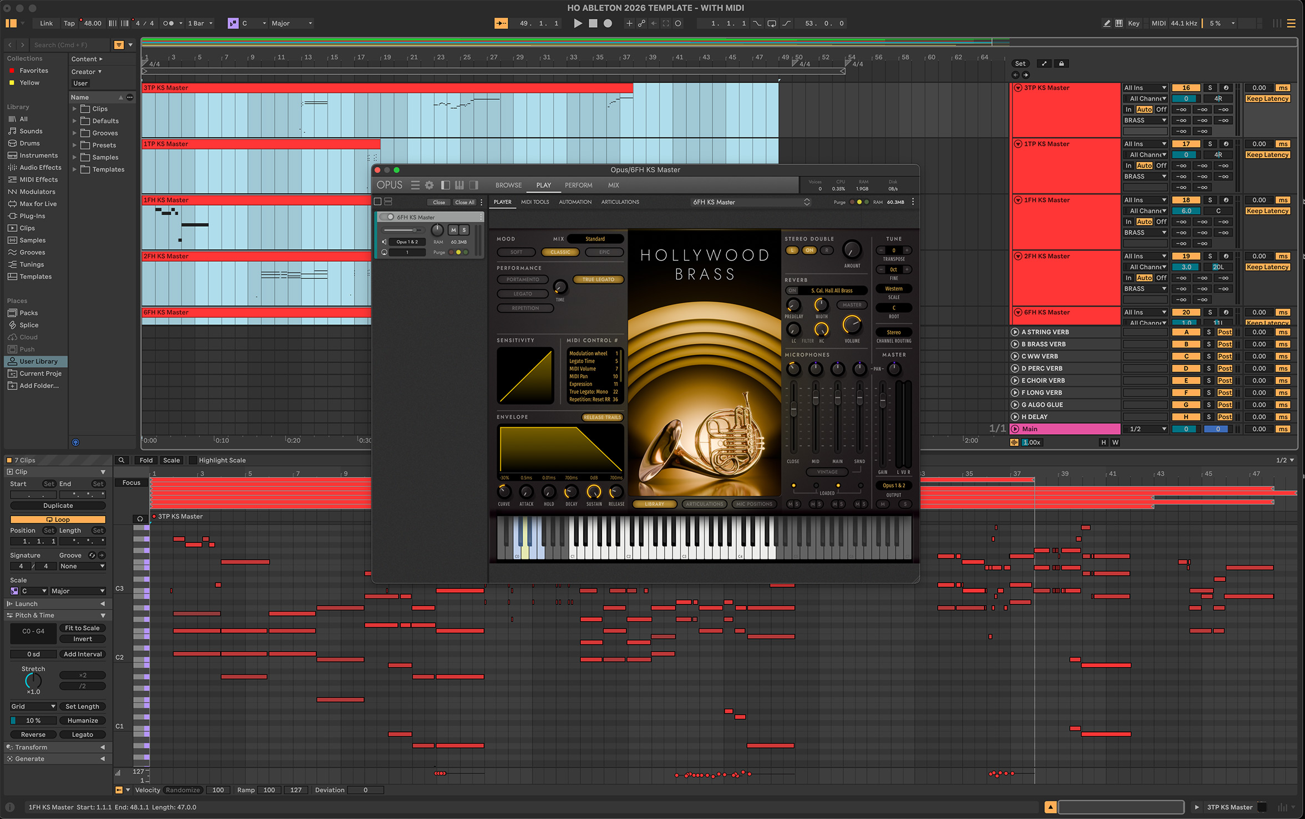Click the MIDI Arrangement Overdub plus button
Viewport: 1305px width, 819px height.
click(x=629, y=23)
